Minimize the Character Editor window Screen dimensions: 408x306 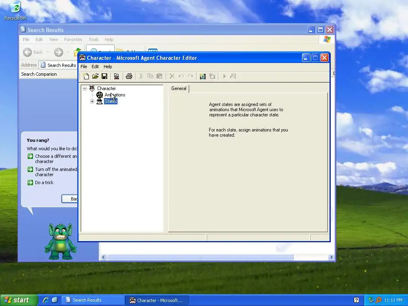click(x=306, y=58)
